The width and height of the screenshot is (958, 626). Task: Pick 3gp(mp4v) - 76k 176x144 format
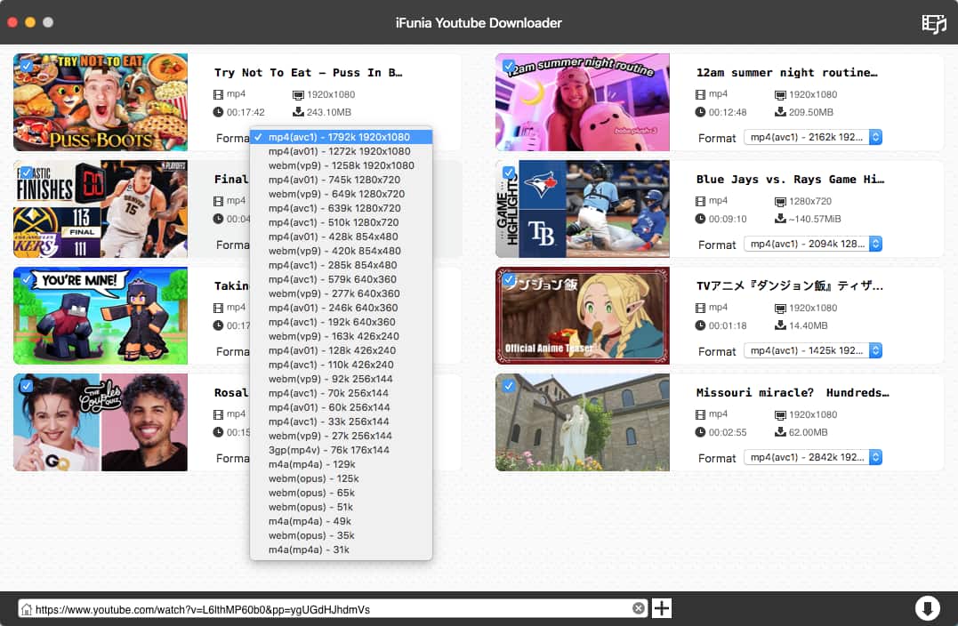328,450
